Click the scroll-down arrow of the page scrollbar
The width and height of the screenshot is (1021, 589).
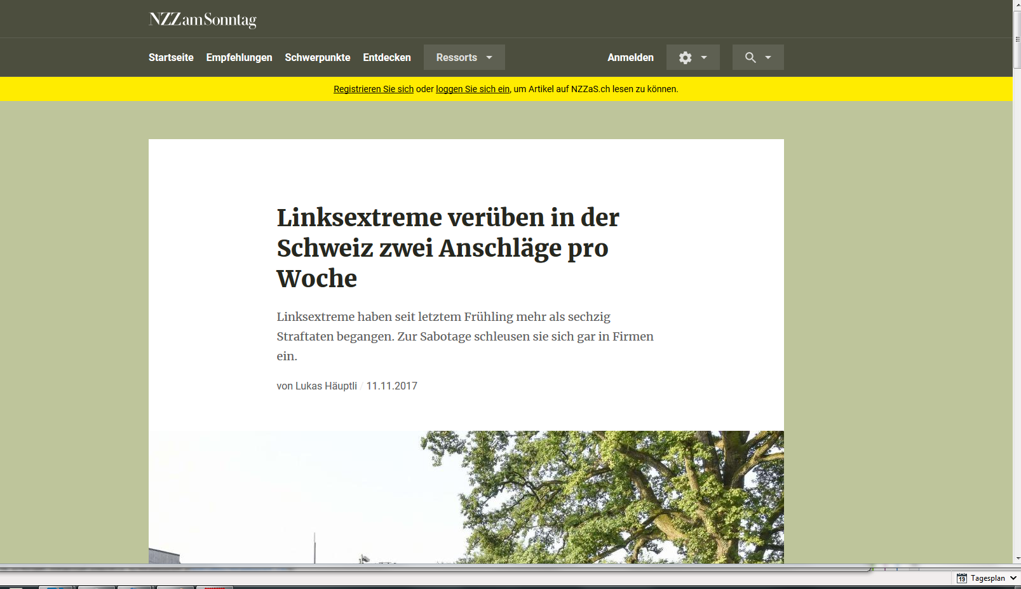pyautogui.click(x=1017, y=559)
